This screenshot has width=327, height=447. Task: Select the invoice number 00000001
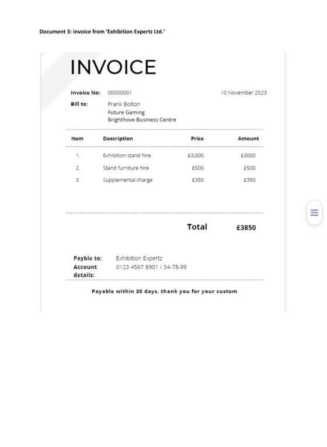point(120,93)
